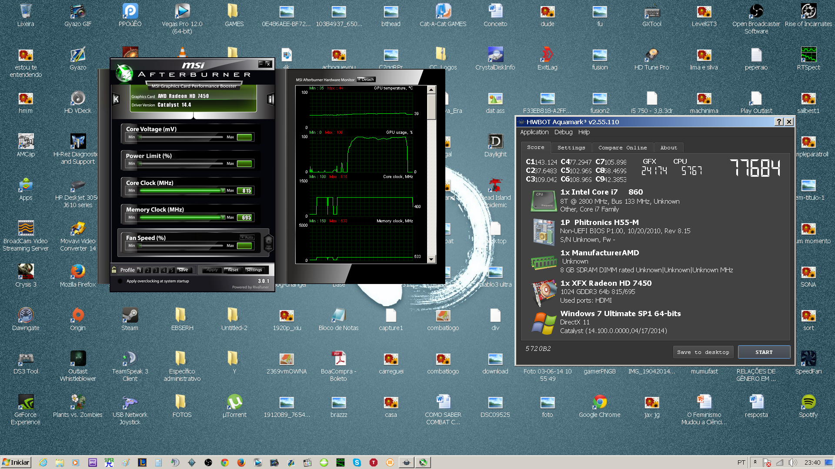Open Afterburner Settings button
This screenshot has height=469, width=835.
254,270
